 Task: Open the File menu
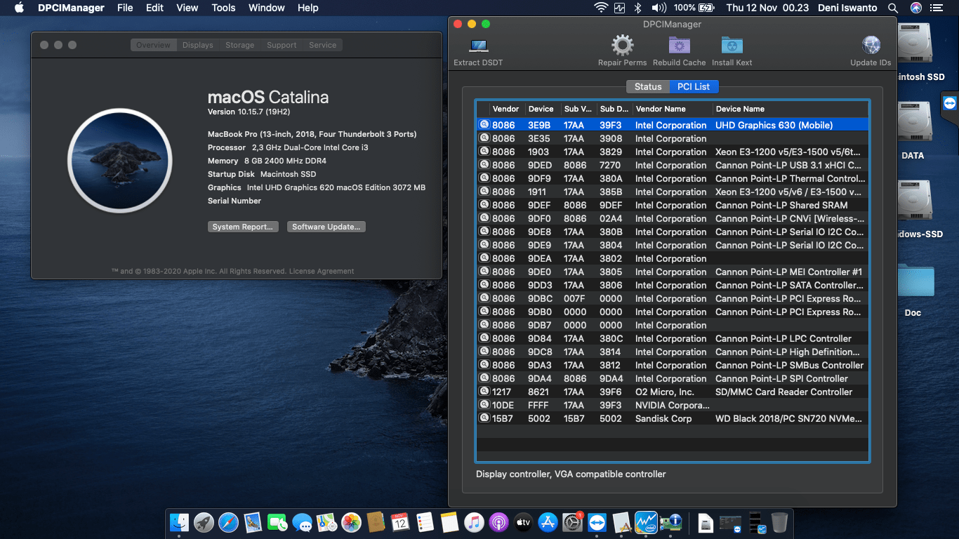[125, 8]
